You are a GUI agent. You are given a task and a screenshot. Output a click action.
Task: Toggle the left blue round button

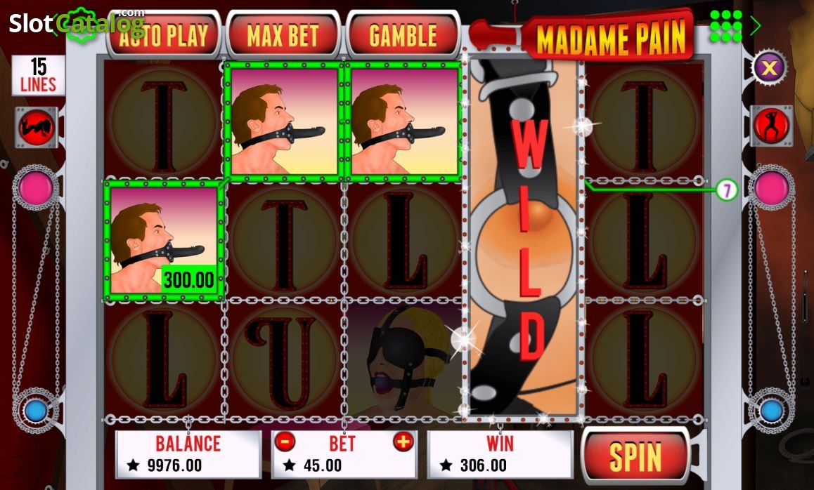click(x=35, y=411)
